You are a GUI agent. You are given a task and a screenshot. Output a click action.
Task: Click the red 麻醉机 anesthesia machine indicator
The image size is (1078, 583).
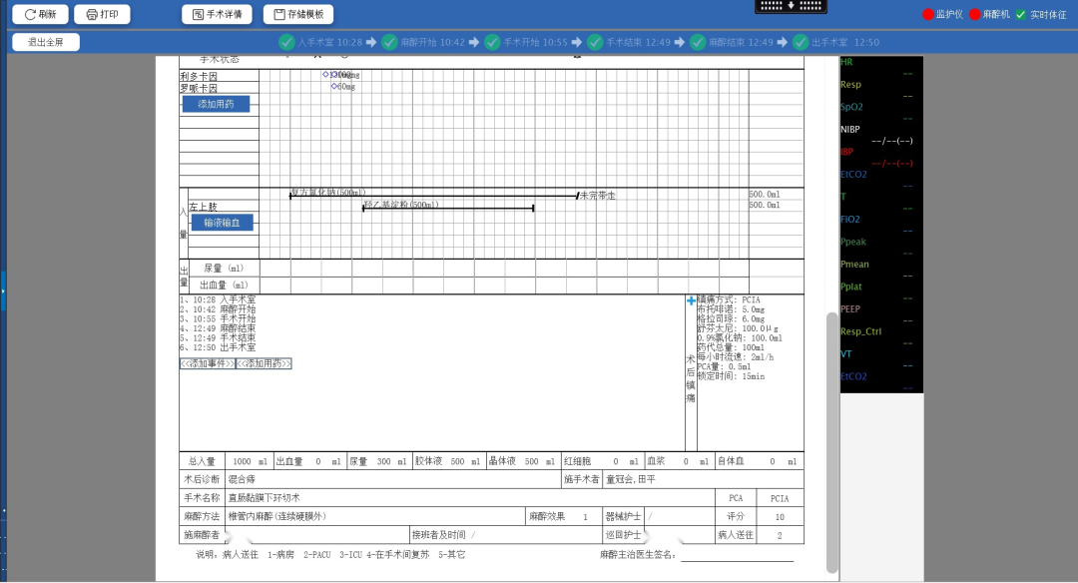coord(975,15)
